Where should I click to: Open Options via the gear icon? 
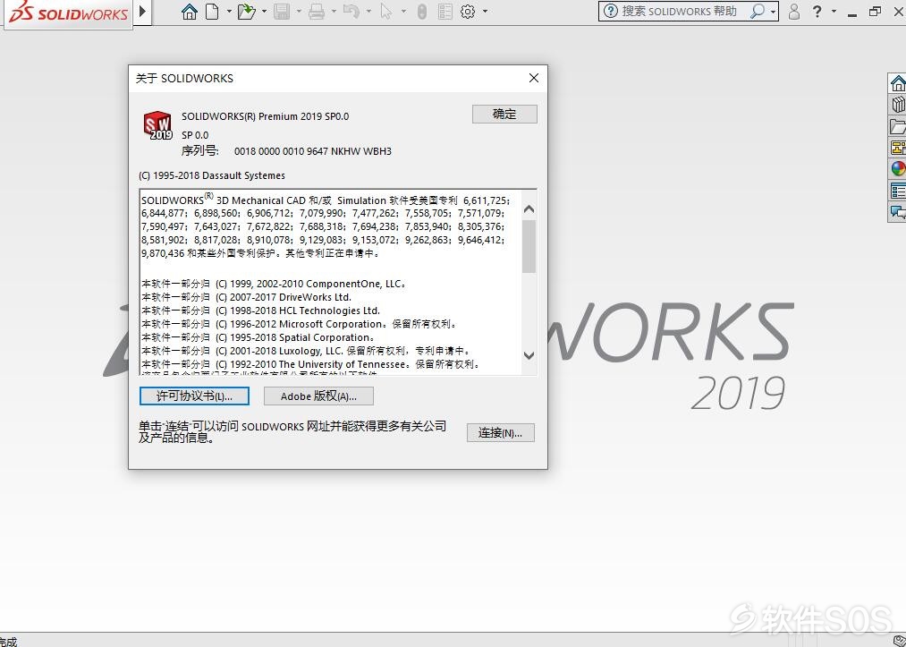[468, 11]
